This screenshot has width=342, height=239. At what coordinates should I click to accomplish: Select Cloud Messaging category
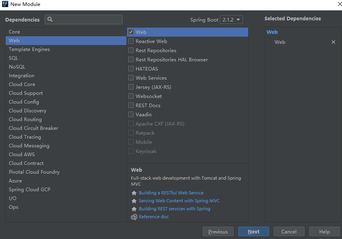(66, 146)
